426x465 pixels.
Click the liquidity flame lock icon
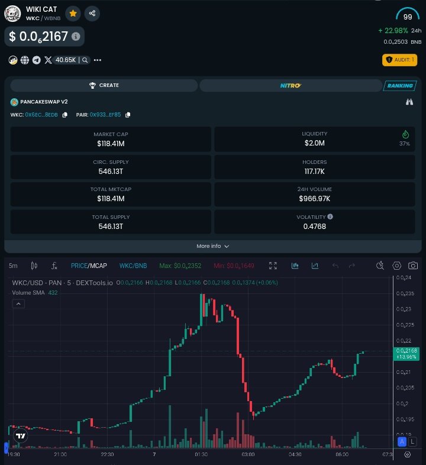tap(405, 134)
